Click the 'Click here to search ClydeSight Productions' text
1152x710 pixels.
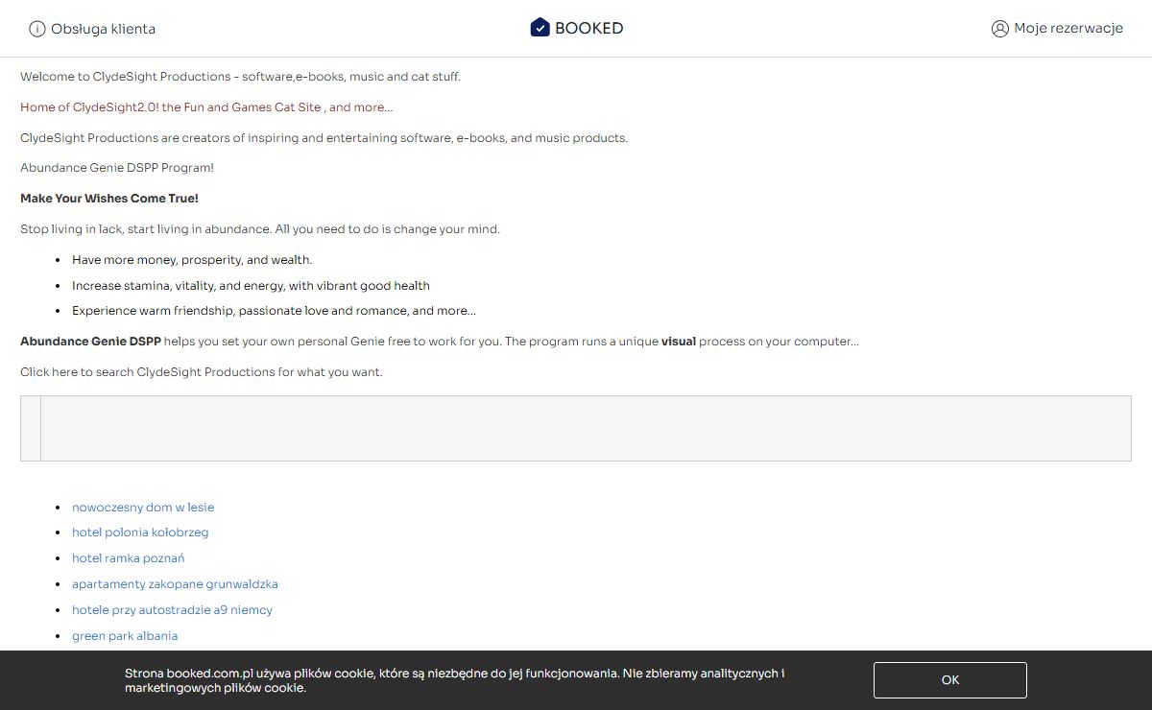202,372
